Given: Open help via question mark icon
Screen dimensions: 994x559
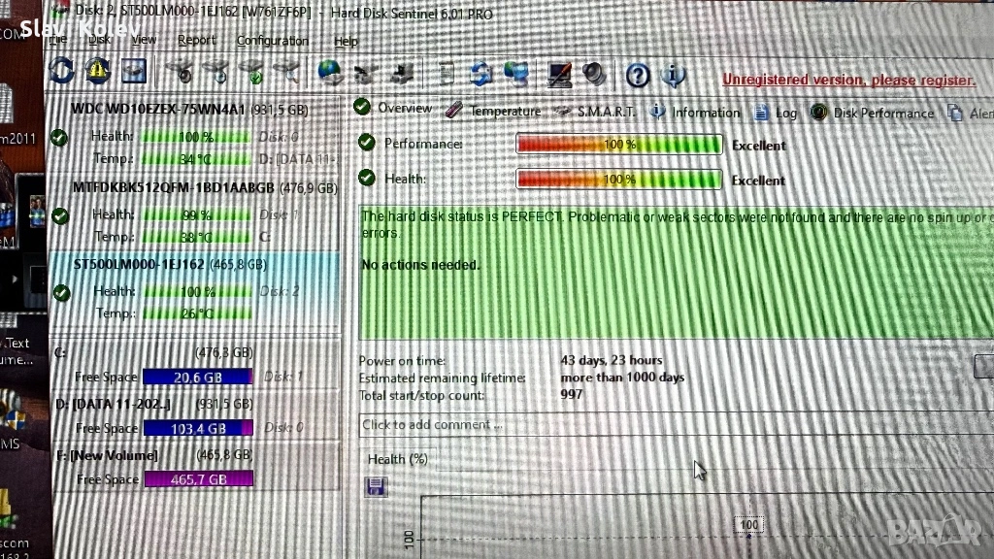Looking at the screenshot, I should pyautogui.click(x=638, y=76).
